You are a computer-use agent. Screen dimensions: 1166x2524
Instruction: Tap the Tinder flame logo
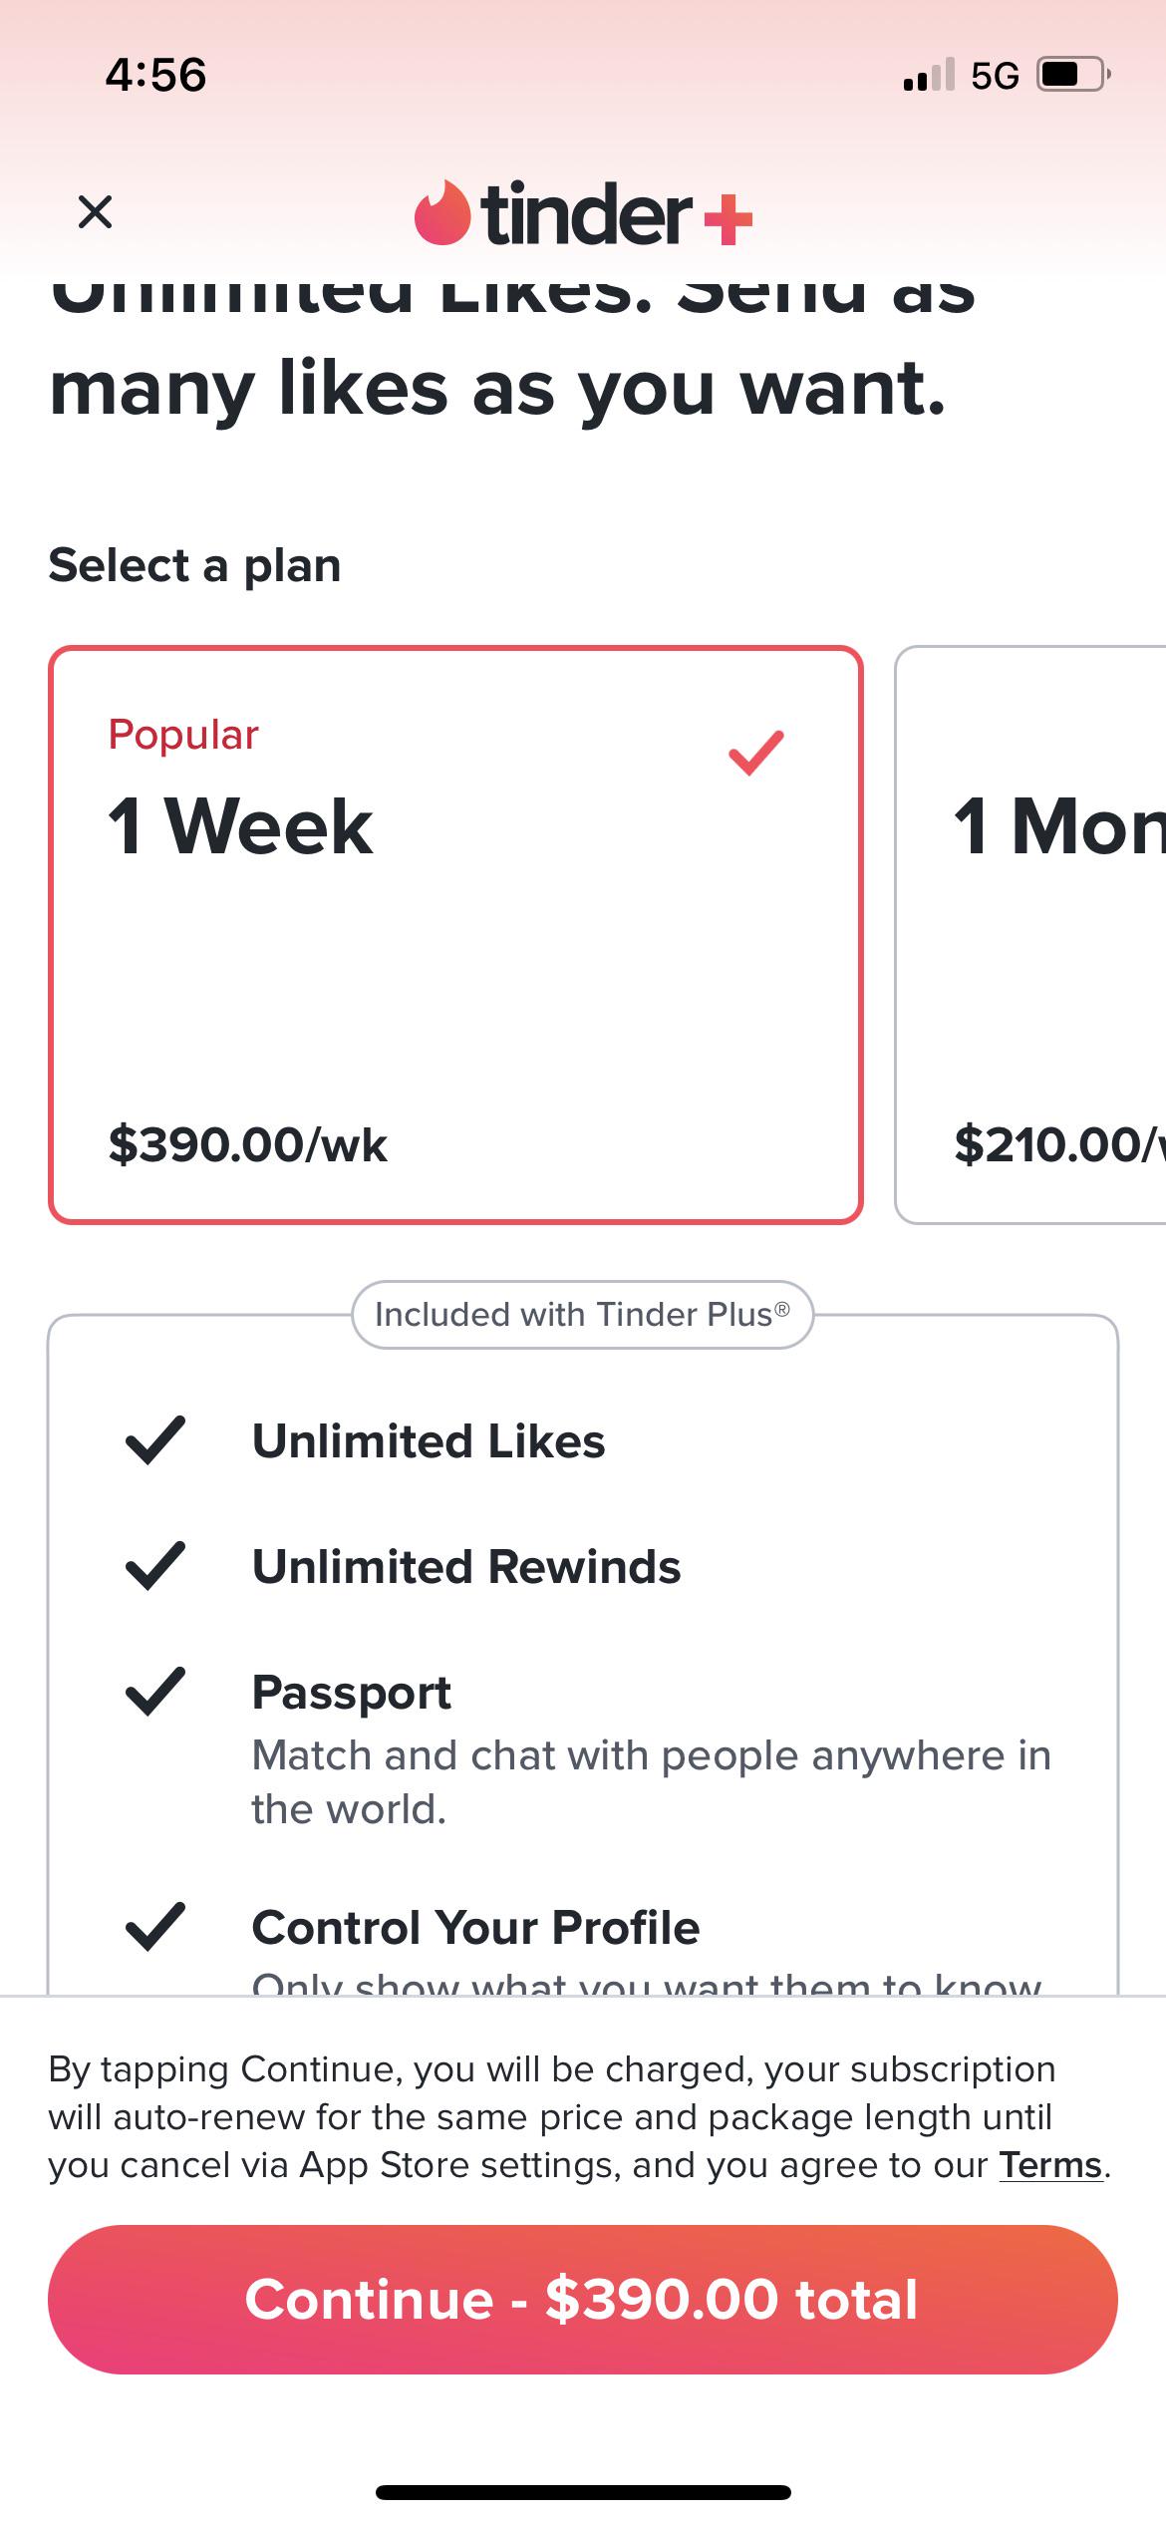[442, 213]
